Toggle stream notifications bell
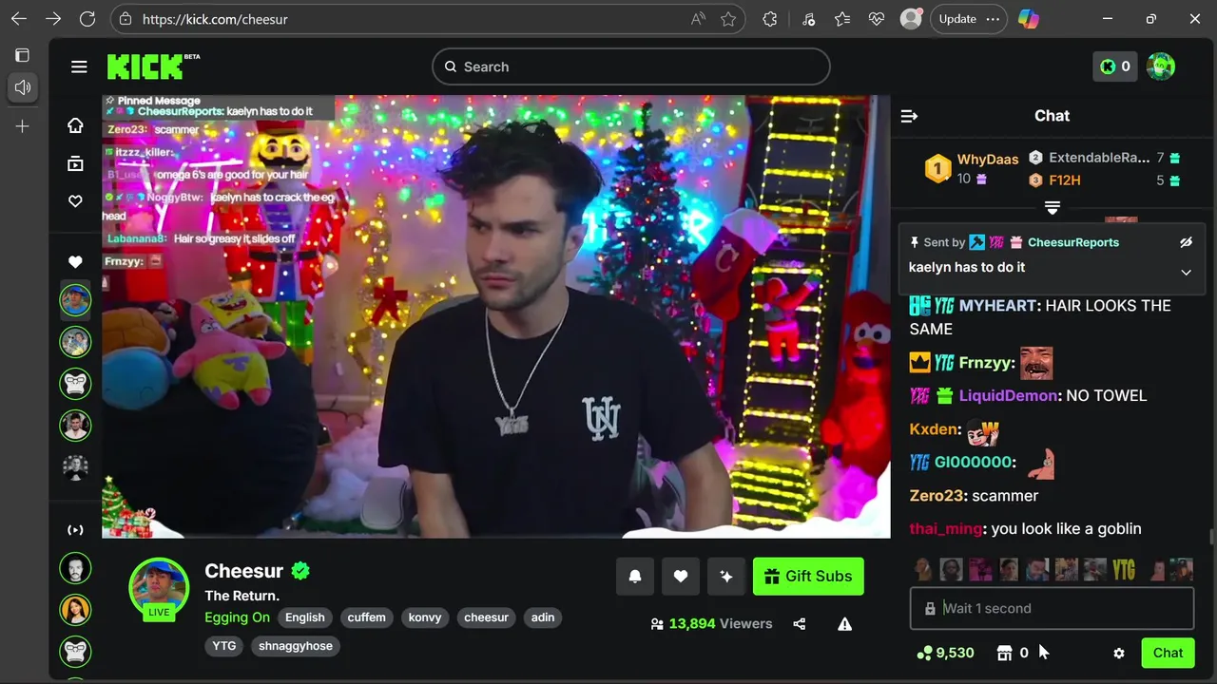 point(635,576)
